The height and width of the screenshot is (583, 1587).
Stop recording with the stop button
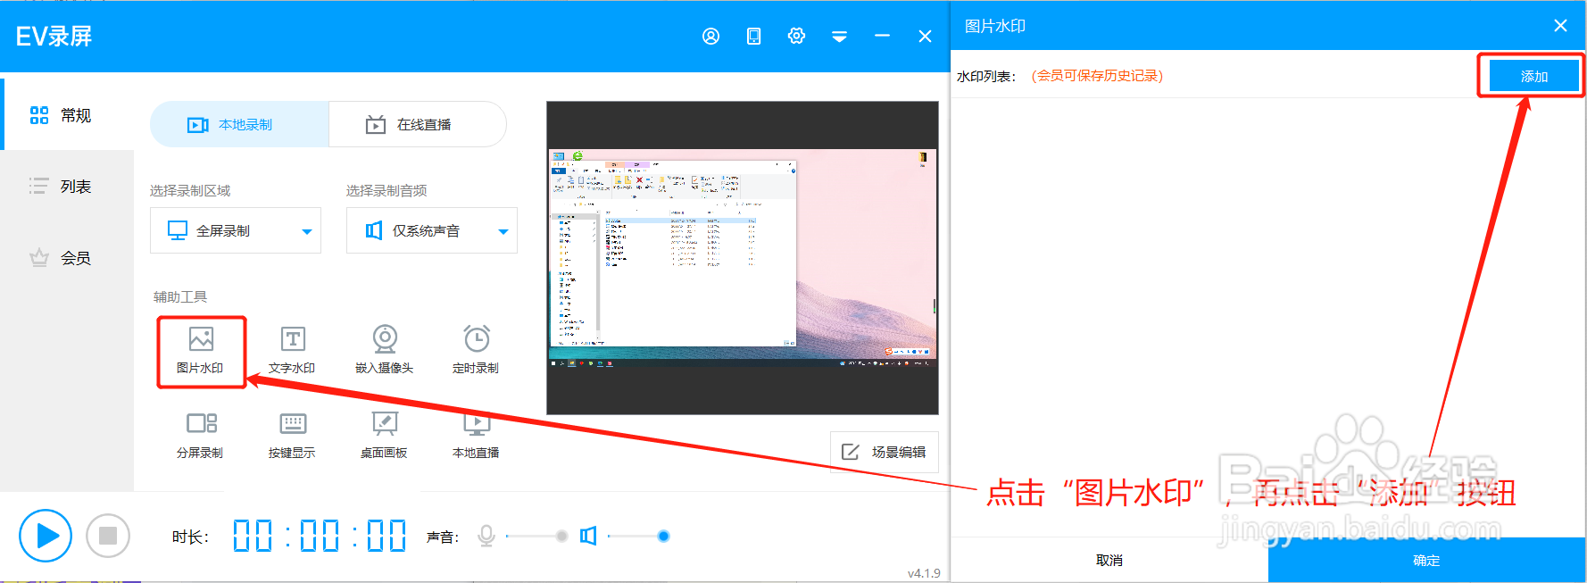tap(108, 536)
